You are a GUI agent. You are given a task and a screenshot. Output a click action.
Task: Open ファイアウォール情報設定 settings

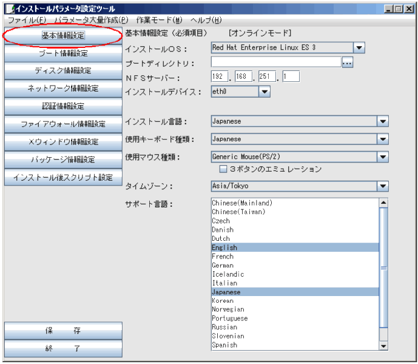(63, 124)
